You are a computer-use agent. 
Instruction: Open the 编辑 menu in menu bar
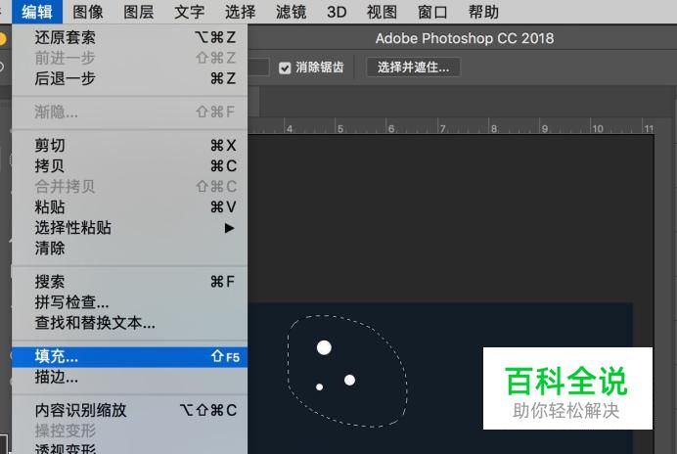pos(37,12)
